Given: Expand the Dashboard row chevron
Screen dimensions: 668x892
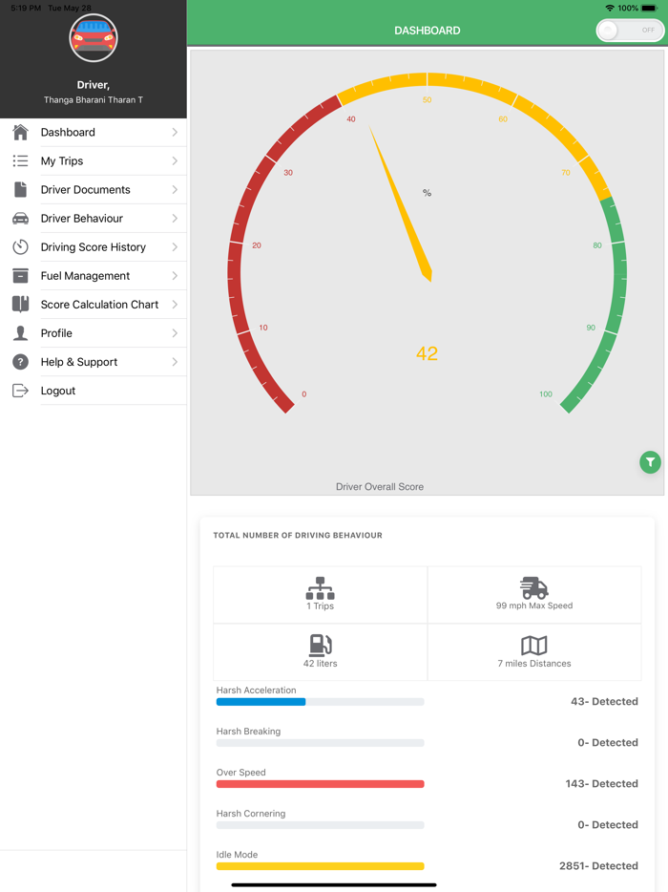Looking at the screenshot, I should [175, 132].
